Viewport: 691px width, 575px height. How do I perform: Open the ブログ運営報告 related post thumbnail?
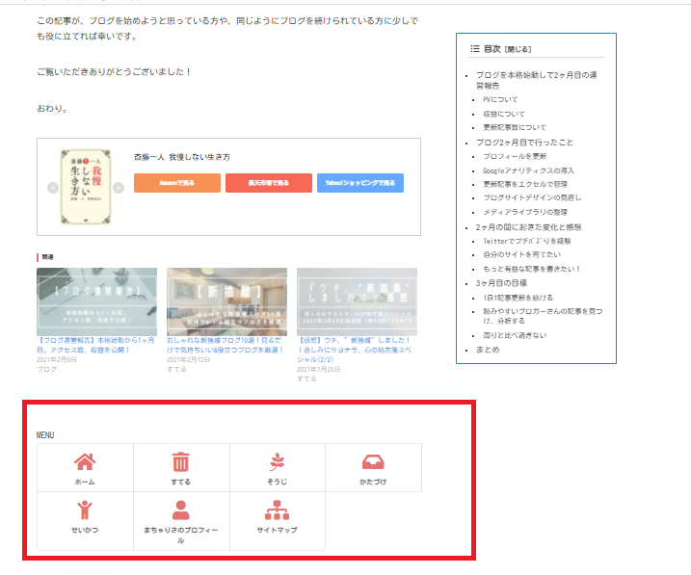pyautogui.click(x=96, y=301)
